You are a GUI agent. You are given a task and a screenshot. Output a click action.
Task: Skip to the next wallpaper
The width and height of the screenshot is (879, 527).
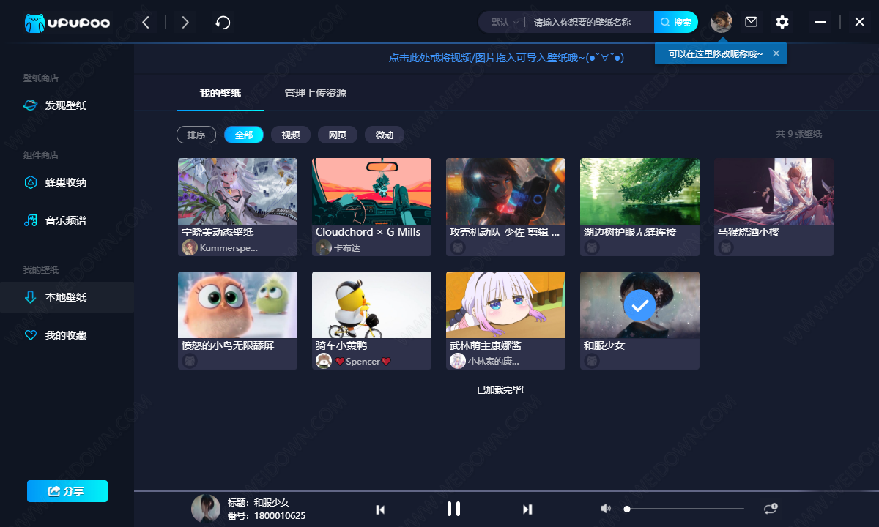[x=527, y=509]
